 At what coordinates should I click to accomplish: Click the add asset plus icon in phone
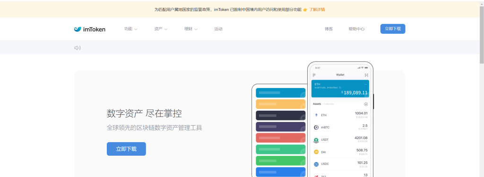pyautogui.click(x=366, y=104)
